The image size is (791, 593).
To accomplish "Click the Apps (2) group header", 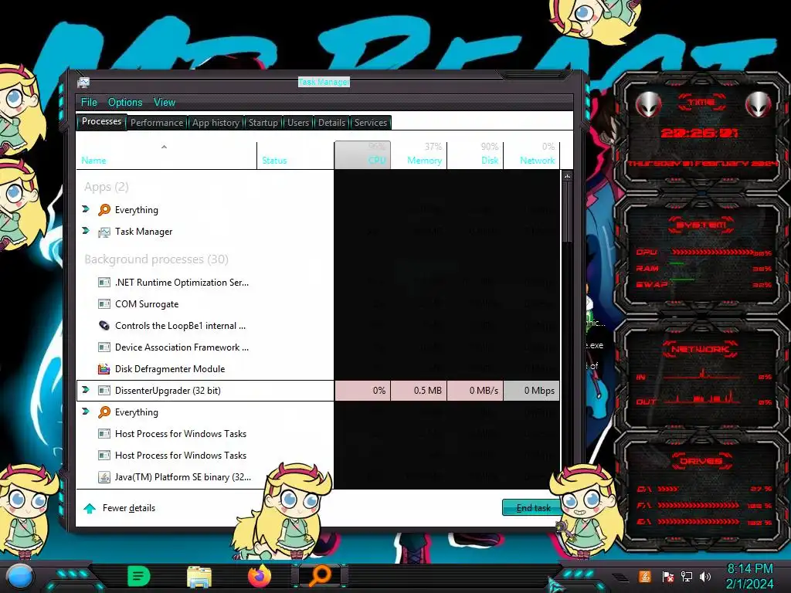I will pos(107,187).
